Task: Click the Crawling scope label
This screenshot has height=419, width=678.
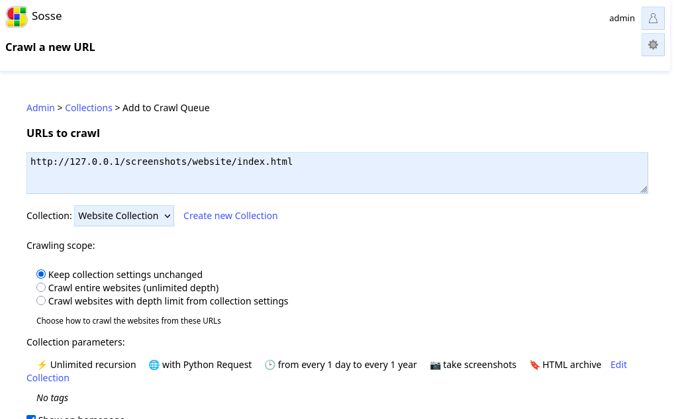Action: coord(60,246)
